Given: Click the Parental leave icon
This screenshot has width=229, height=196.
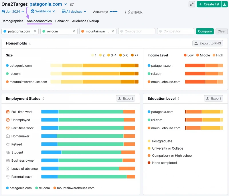Looking at the screenshot, I should (8, 177).
